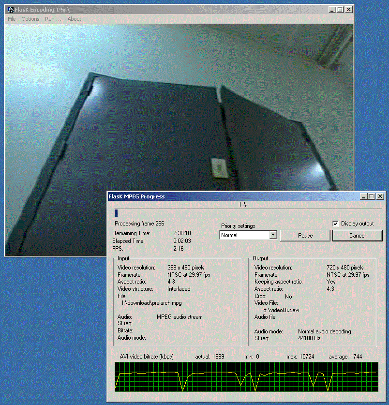The height and width of the screenshot is (405, 389).
Task: Open the About menu
Action: click(74, 19)
